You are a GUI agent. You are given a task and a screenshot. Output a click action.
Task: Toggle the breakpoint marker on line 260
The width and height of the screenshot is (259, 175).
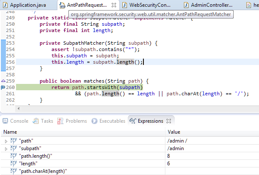(3, 87)
